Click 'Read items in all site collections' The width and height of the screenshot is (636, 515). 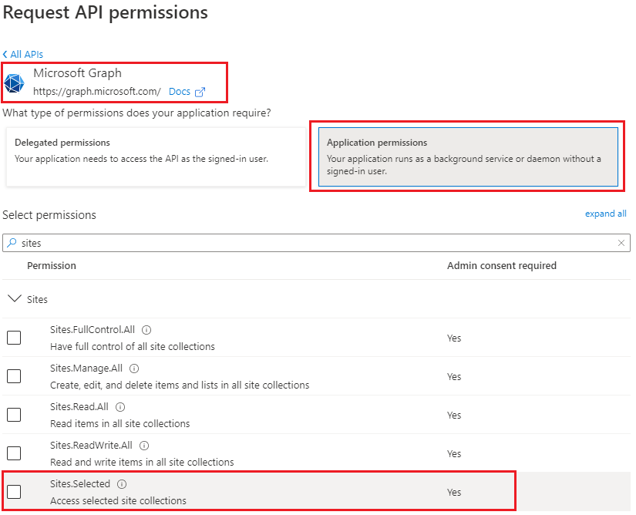[x=120, y=424]
